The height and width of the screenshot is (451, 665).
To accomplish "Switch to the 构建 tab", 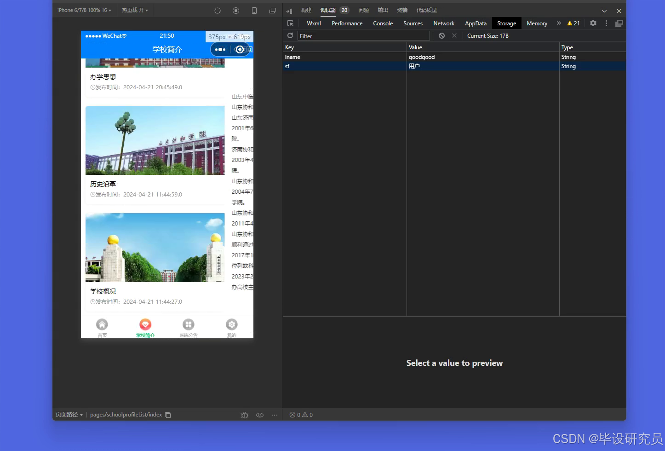I will coord(306,10).
